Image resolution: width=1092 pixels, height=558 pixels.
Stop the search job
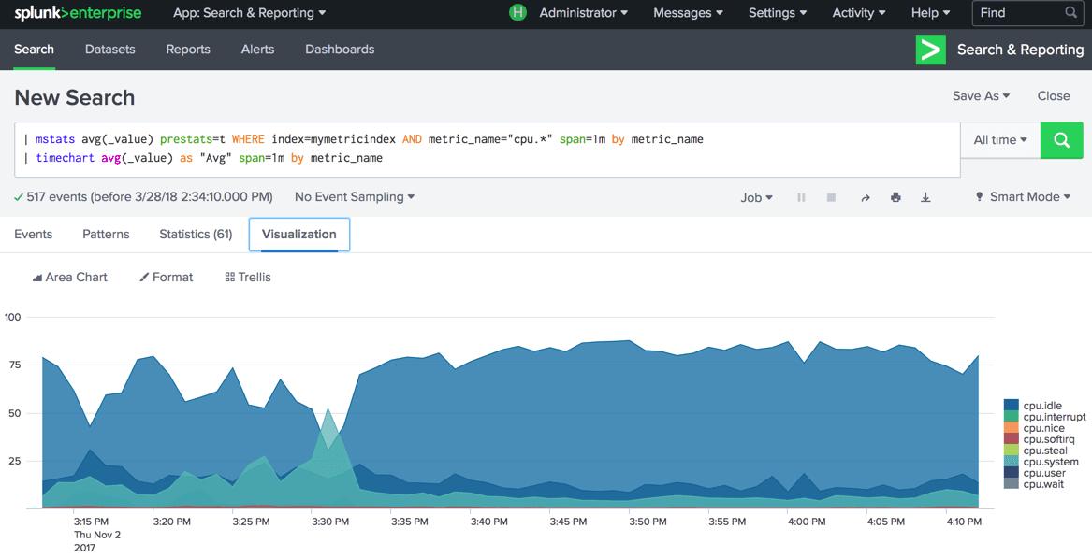point(831,197)
